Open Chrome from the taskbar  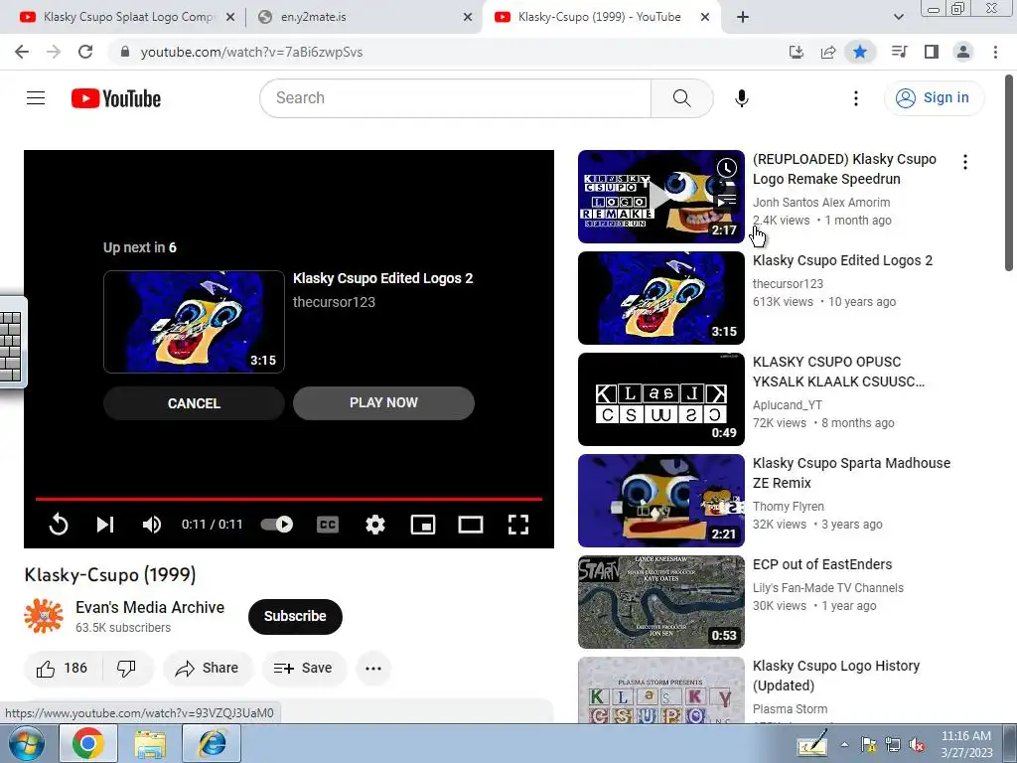click(88, 743)
